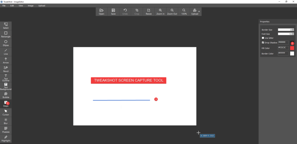Open the red Fill Color swatch
297x144 pixels.
pyautogui.click(x=292, y=48)
